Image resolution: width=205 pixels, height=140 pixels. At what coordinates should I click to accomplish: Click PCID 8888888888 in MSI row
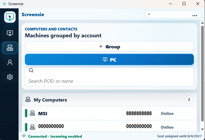pyautogui.click(x=139, y=113)
